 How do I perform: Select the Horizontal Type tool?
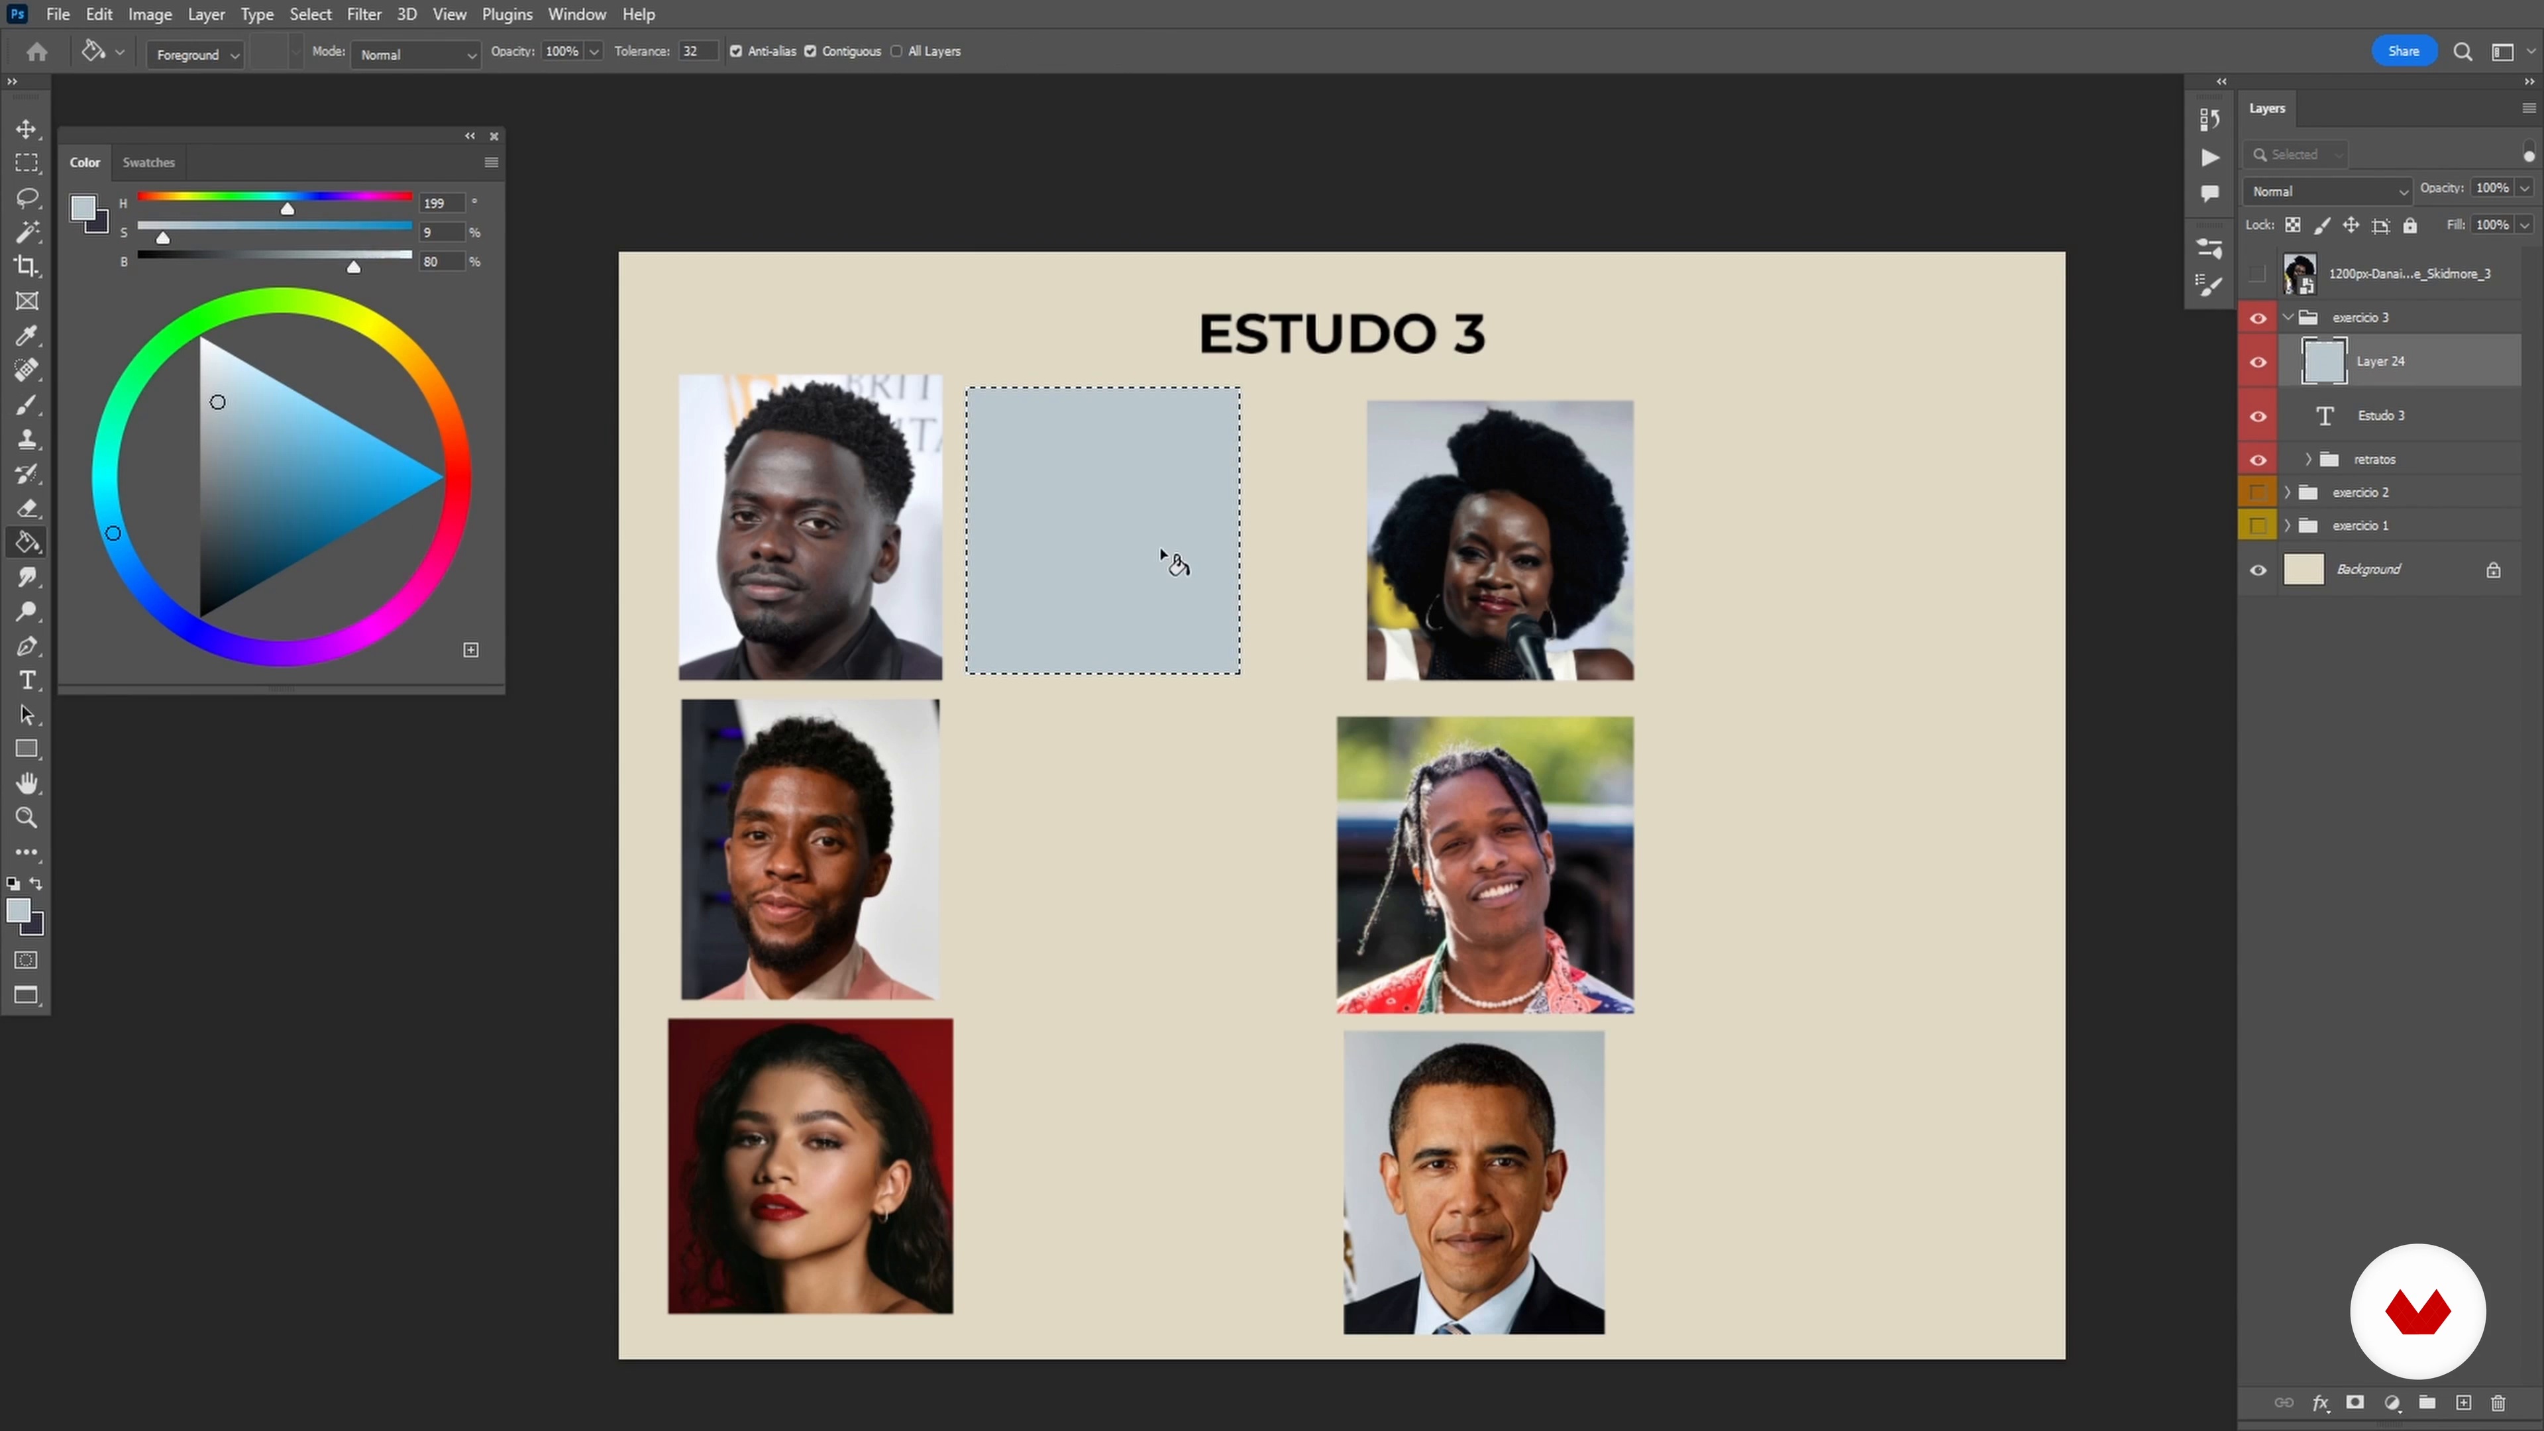tap(26, 680)
